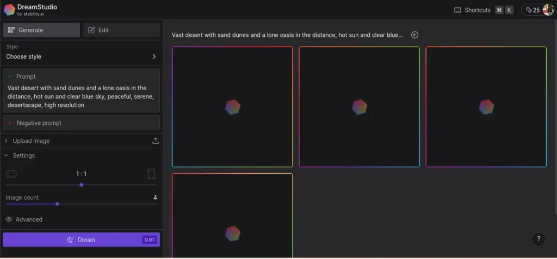Click the Image count value 4
The height and width of the screenshot is (259, 557).
pyautogui.click(x=155, y=197)
